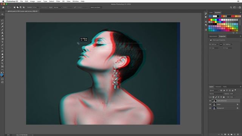242x136 pixels.
Task: Open the share icon at top right
Action: (x=240, y=7)
